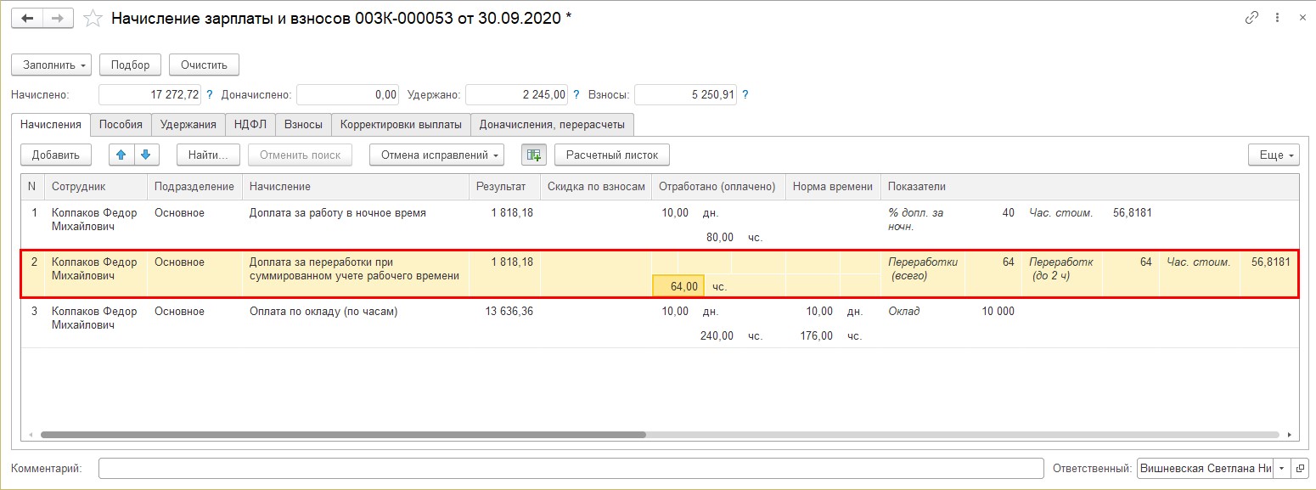
Task: Open the Еще dropdown menu
Action: 1274,155
